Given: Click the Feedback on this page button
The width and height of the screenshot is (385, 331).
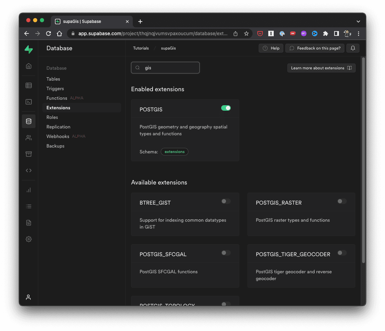Looking at the screenshot, I should click(x=315, y=48).
